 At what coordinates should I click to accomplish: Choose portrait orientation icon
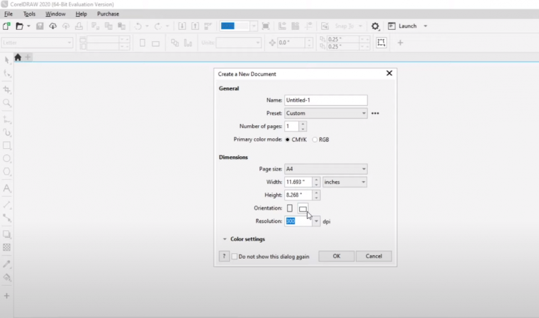coord(290,208)
